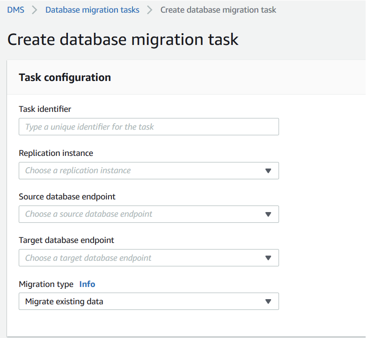
Task: Click the chevron after Database migration tasks
Action: coord(150,10)
